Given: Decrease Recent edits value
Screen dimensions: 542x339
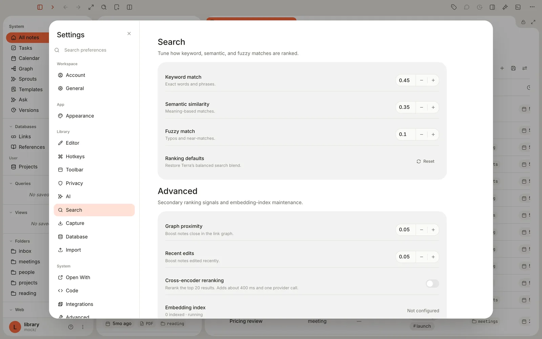Looking at the screenshot, I should tap(421, 257).
